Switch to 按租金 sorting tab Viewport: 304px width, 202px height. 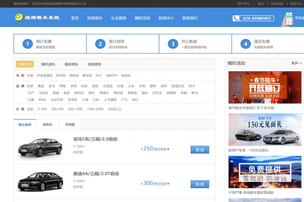47,124
